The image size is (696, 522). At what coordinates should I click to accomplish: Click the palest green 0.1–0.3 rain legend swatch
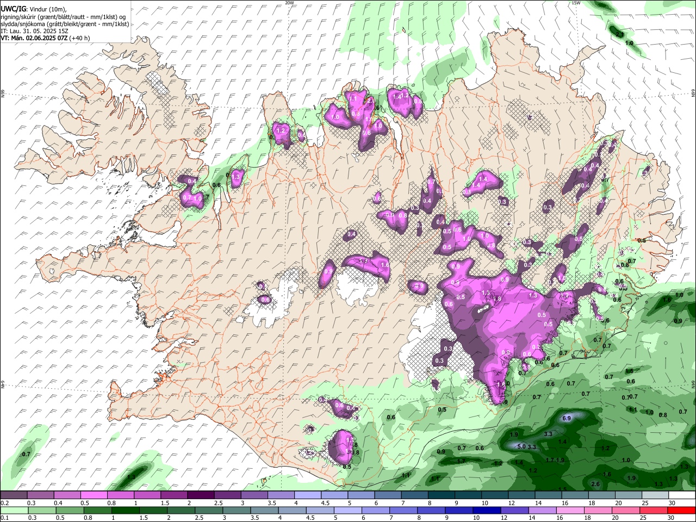click(x=14, y=510)
